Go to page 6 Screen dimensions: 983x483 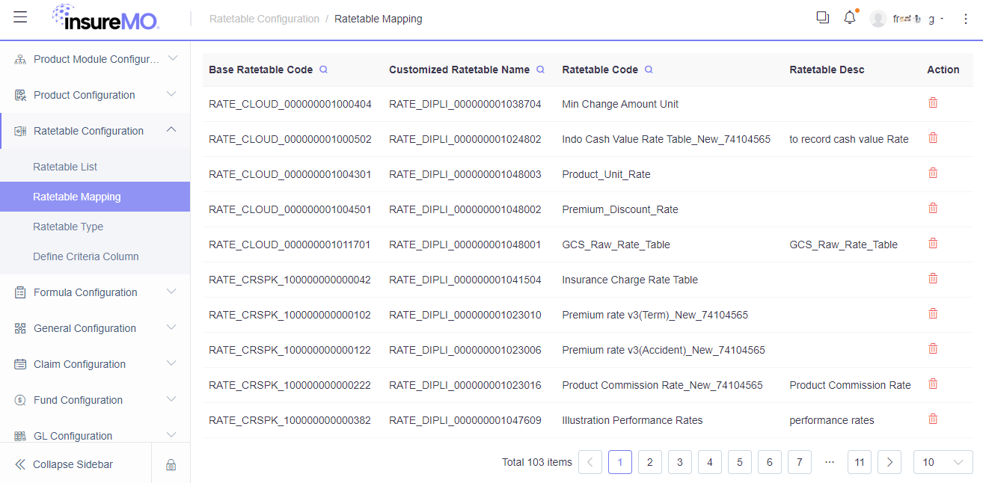coord(770,462)
